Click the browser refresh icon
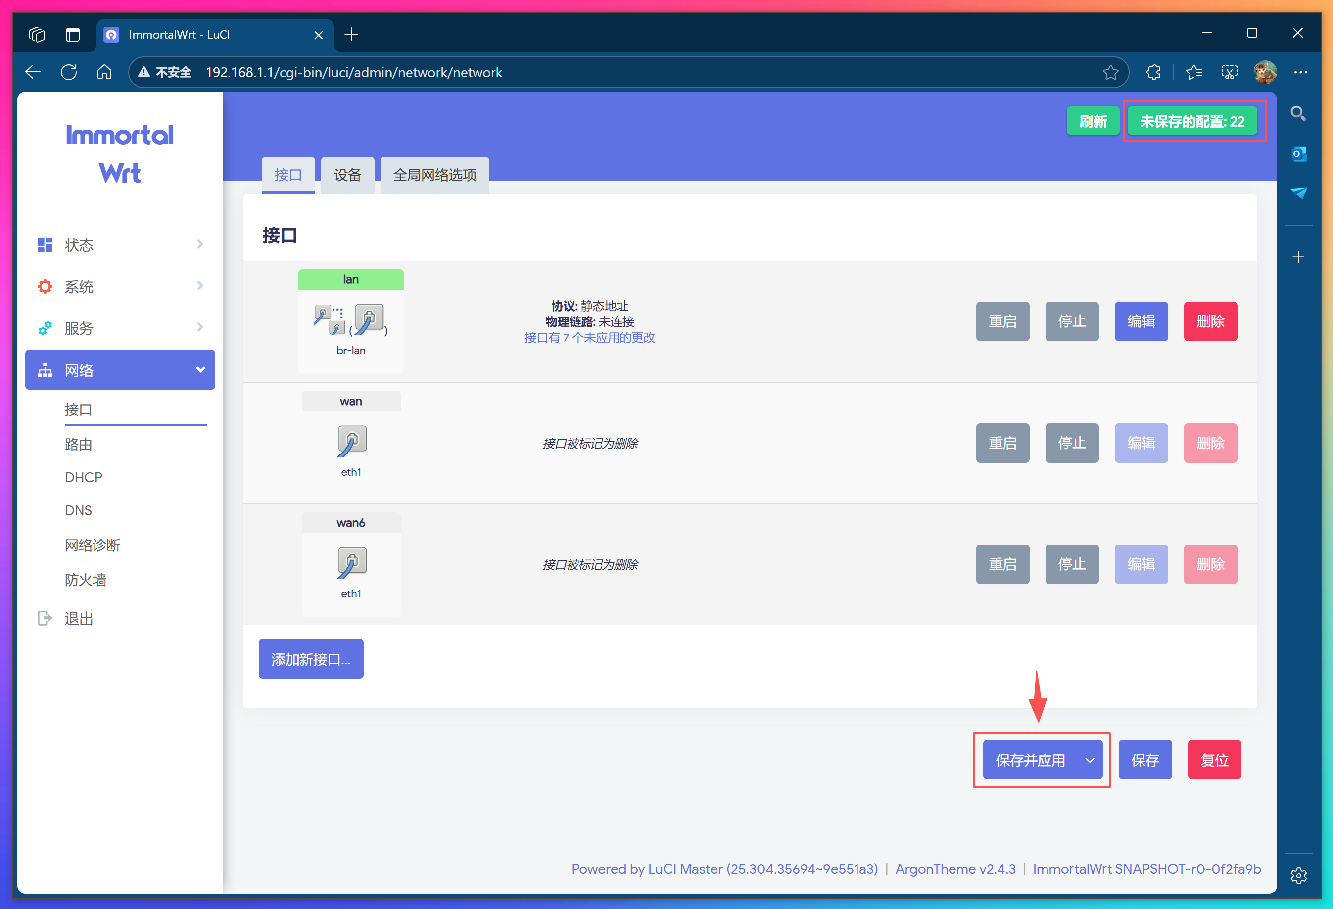Viewport: 1333px width, 909px height. [x=69, y=72]
